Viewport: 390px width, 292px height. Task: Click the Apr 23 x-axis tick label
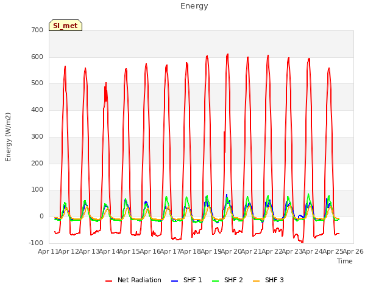292,251
